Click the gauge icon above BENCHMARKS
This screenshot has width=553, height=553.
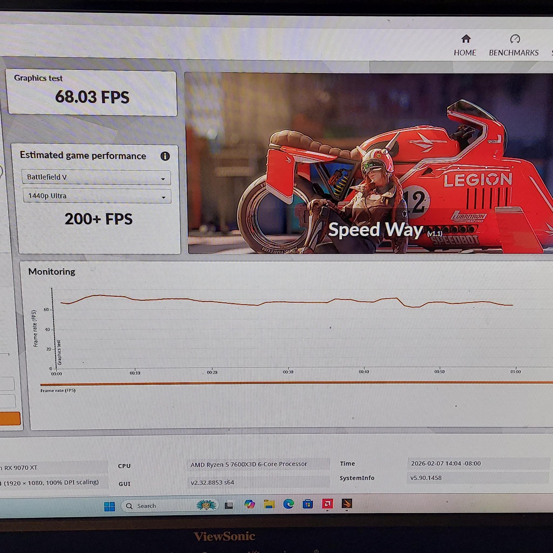(x=515, y=39)
